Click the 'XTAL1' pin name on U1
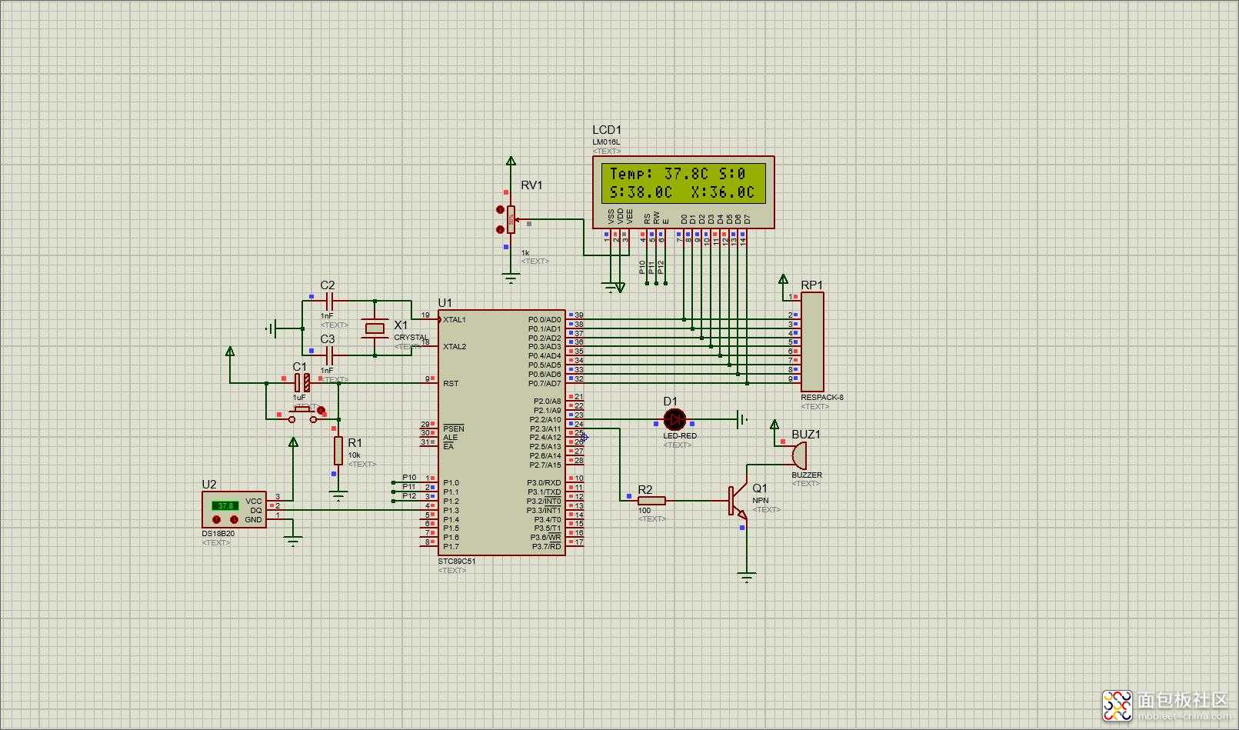 (455, 320)
